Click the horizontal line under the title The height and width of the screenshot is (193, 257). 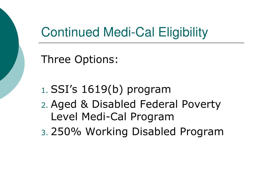tap(141, 43)
